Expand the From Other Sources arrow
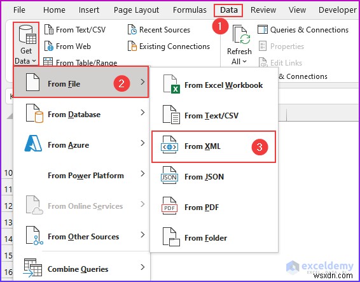The width and height of the screenshot is (360, 282). coord(142,235)
